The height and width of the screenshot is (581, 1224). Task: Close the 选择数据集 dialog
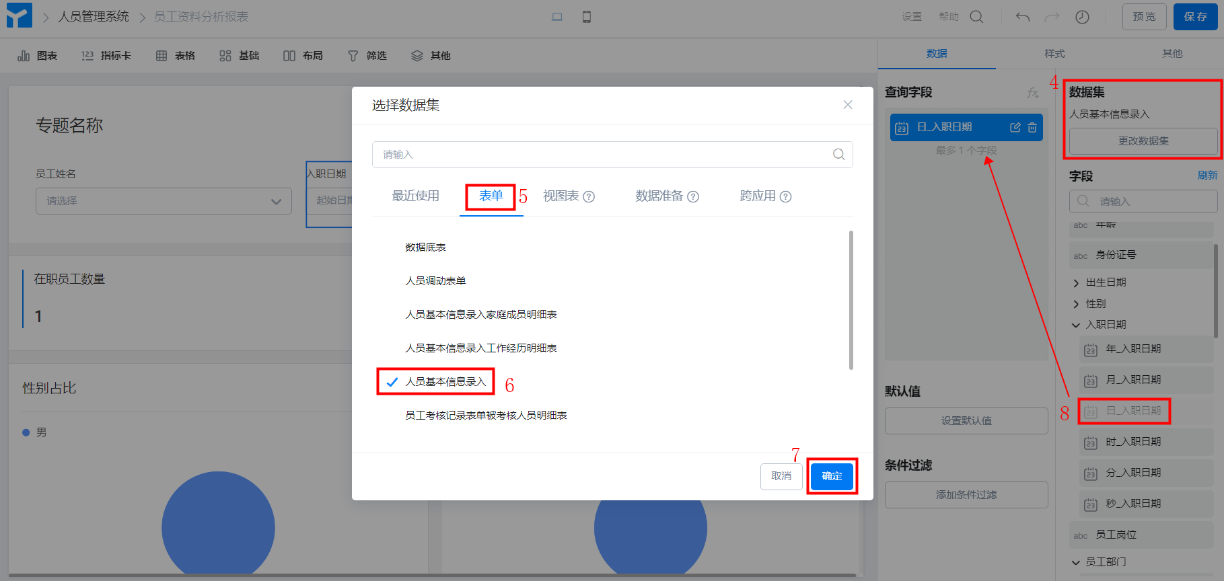tap(848, 104)
